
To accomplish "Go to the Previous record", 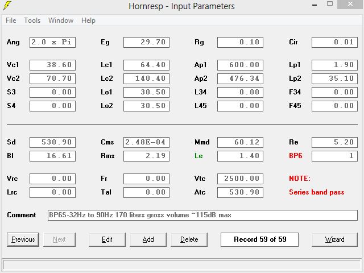I will click(x=23, y=239).
